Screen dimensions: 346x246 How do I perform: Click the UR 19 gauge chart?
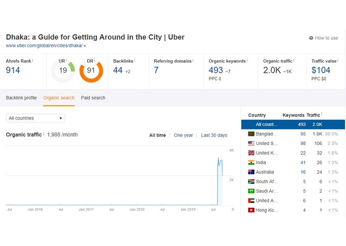63,71
